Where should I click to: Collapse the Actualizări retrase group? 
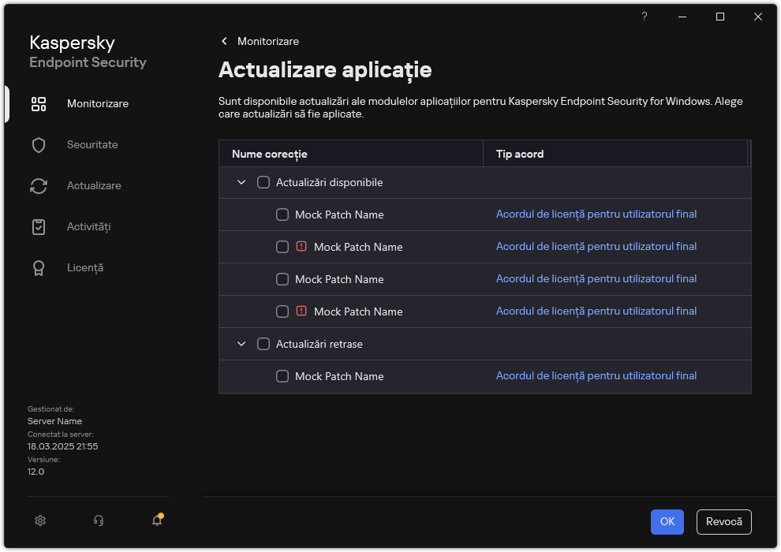tap(242, 344)
